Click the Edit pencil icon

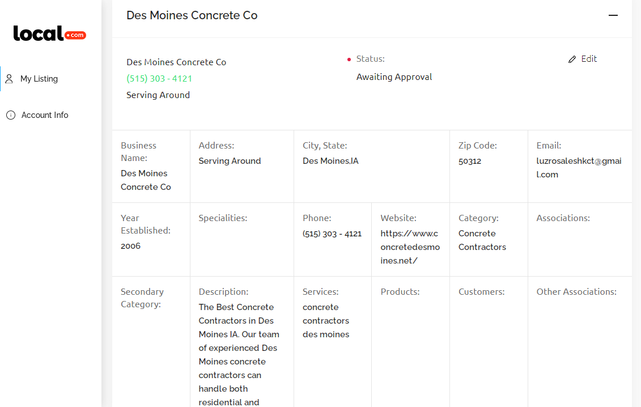pos(572,60)
